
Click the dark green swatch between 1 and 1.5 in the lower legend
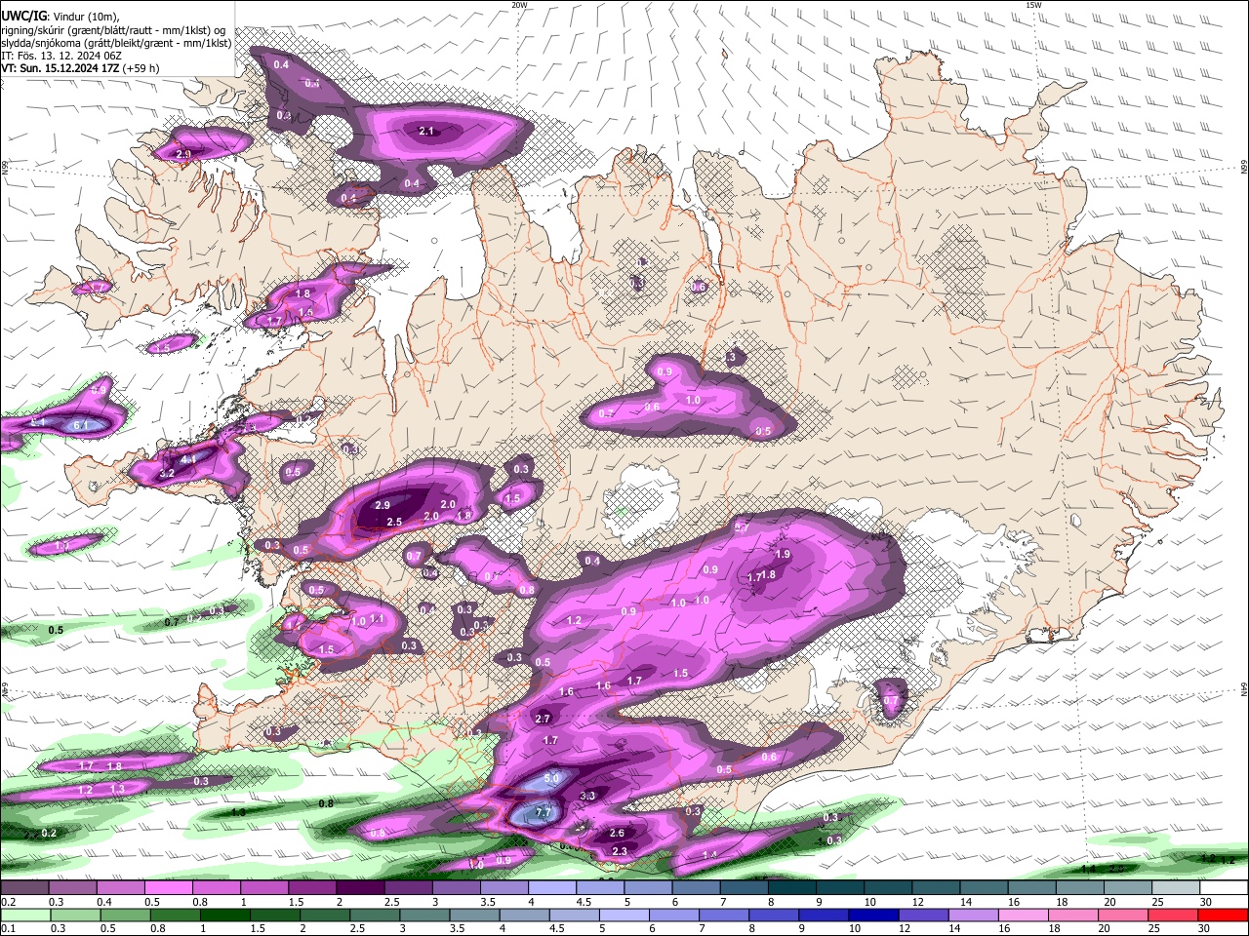pyautogui.click(x=224, y=915)
